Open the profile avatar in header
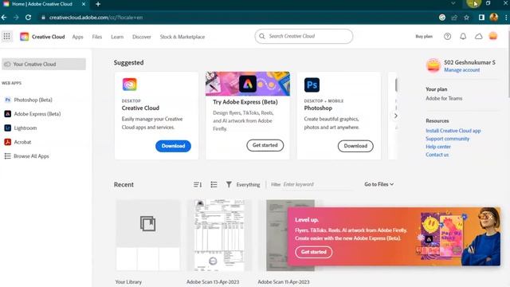The height and width of the screenshot is (287, 510). tap(493, 36)
